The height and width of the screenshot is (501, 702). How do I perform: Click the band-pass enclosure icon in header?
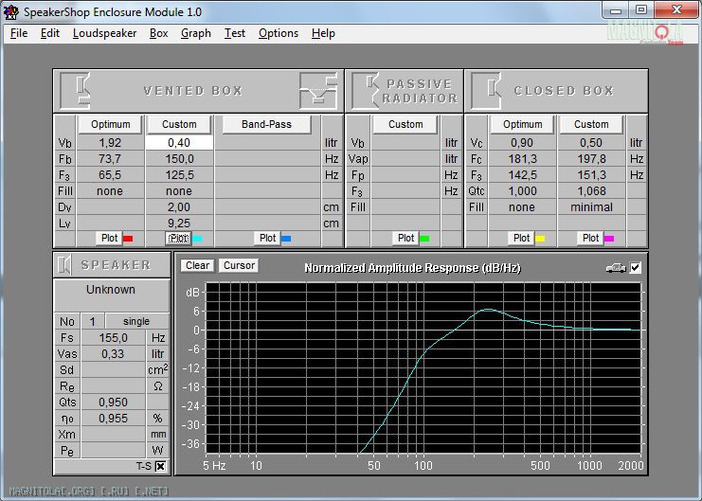point(318,91)
